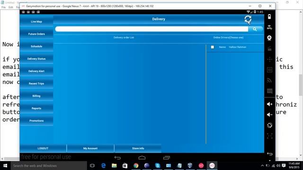
Task: Open the Genymotion messaging widget icon
Action: [x=269, y=91]
